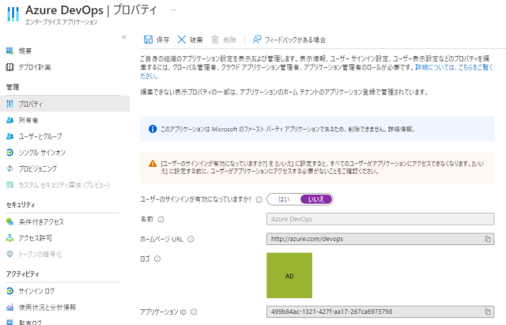Open 概要 (Overview) in the sidebar
Image resolution: width=506 pixels, height=325 pixels.
(25, 51)
